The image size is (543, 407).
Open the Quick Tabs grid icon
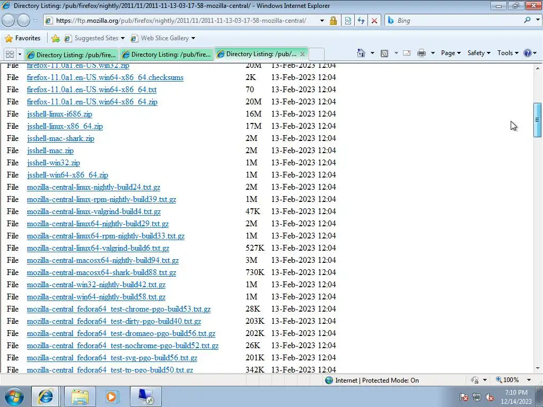[x=10, y=55]
